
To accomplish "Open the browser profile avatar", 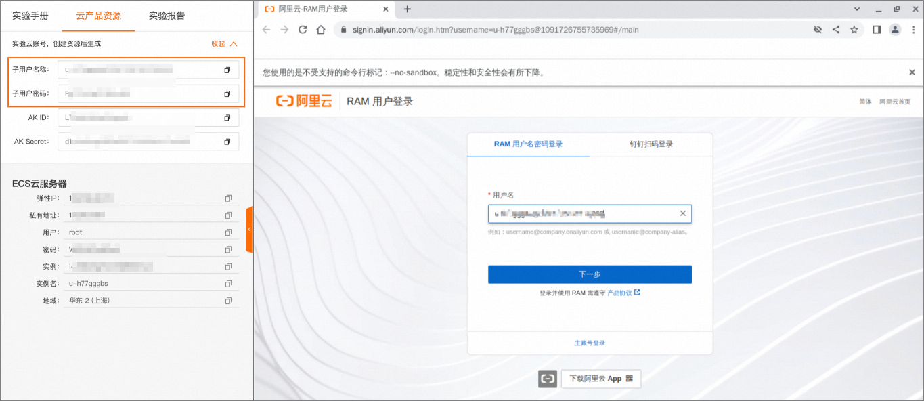I will tap(895, 30).
